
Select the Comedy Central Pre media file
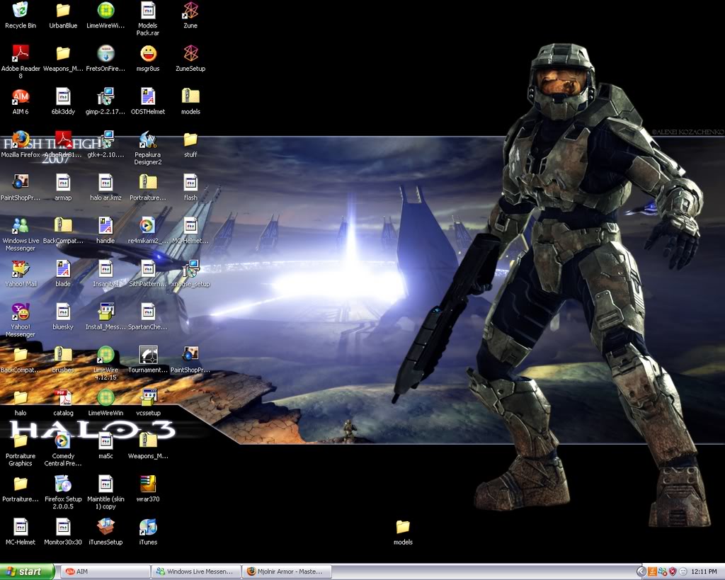[x=63, y=440]
